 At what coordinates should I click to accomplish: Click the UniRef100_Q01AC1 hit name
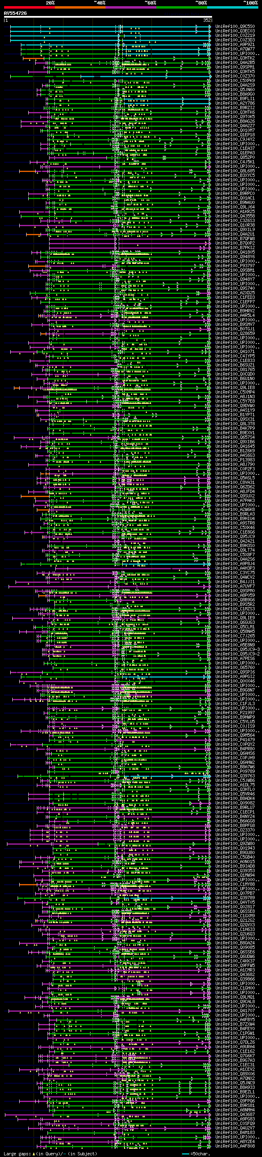(x=235, y=198)
